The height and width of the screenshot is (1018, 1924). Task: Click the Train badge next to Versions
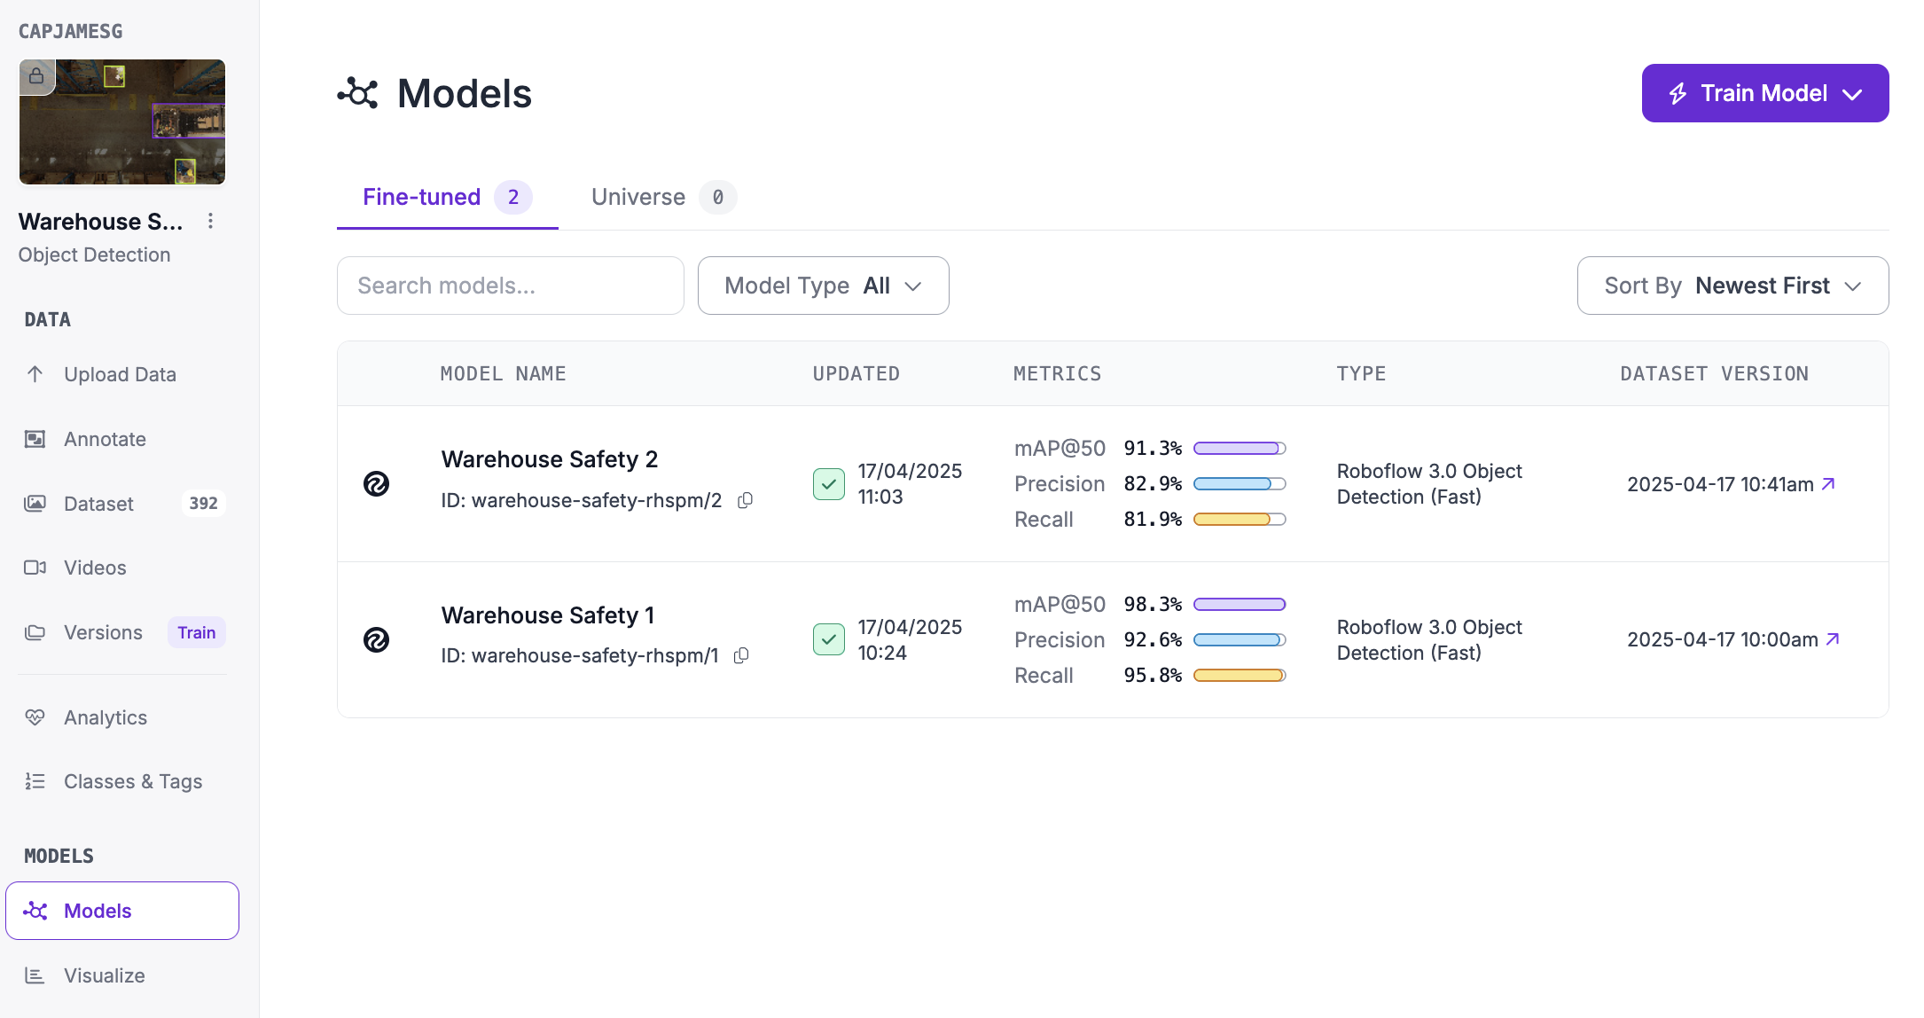196,632
